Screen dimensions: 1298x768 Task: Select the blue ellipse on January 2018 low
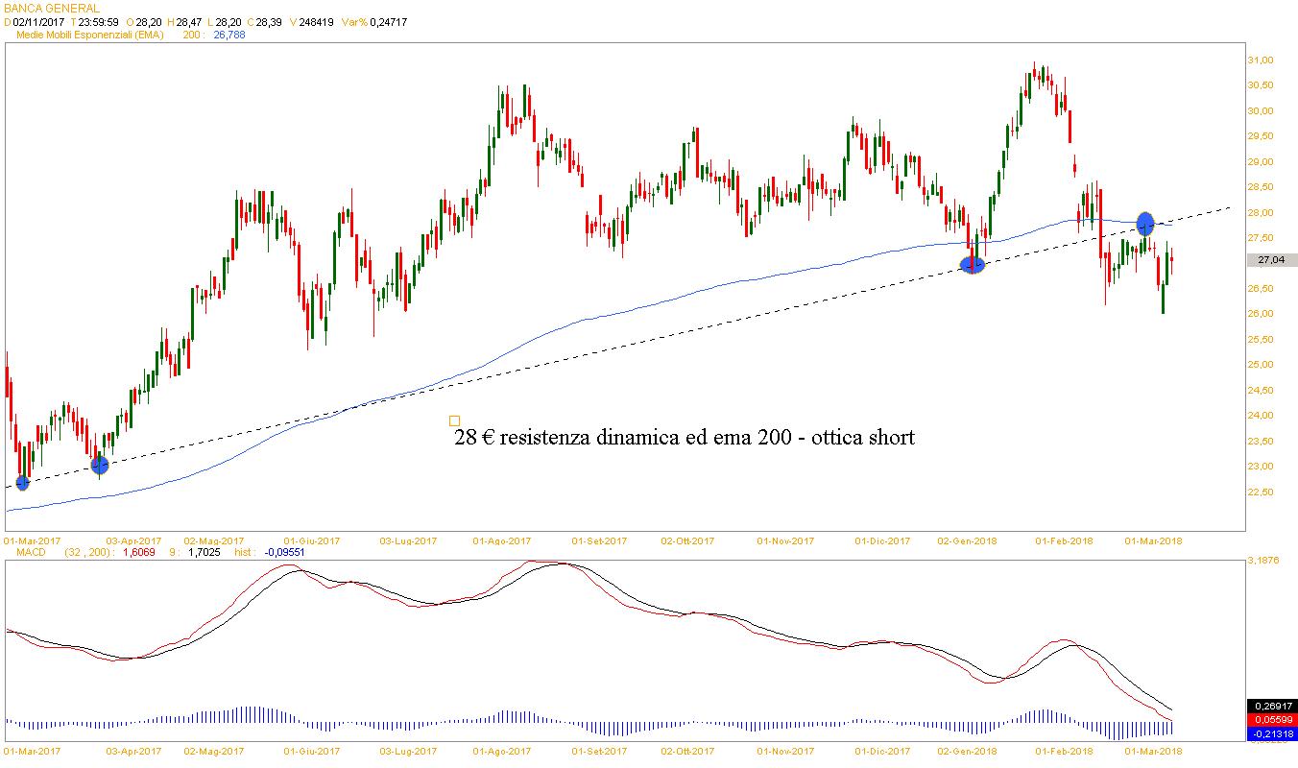point(973,264)
